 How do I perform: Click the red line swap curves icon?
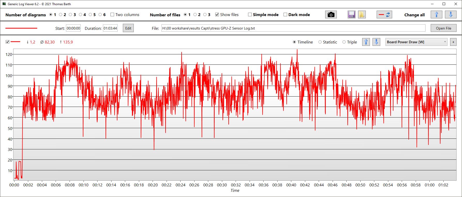click(x=384, y=15)
